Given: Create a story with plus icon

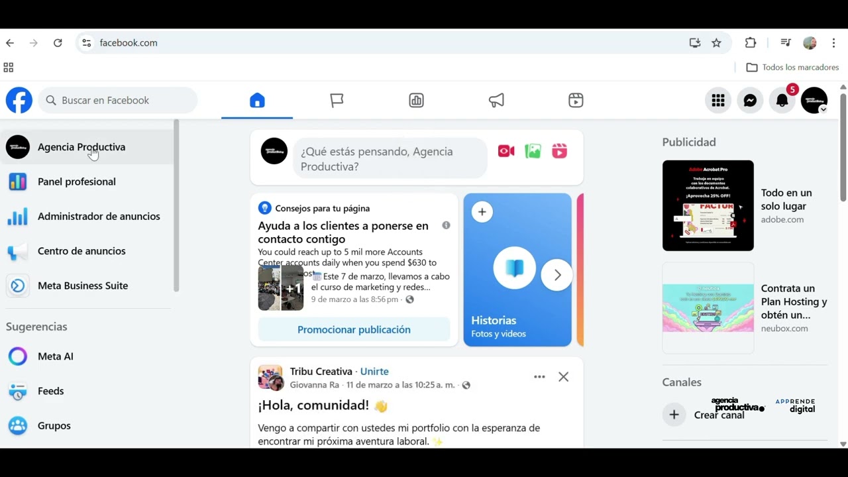Looking at the screenshot, I should (482, 212).
